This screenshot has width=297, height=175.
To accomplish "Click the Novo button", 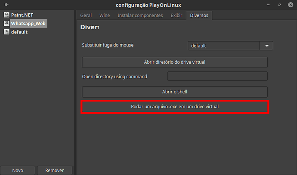I will click(x=18, y=170).
